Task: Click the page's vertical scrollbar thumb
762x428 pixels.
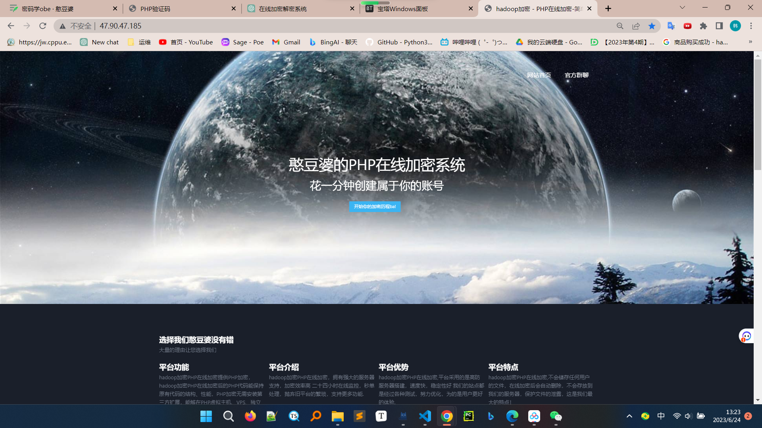Action: [758, 115]
